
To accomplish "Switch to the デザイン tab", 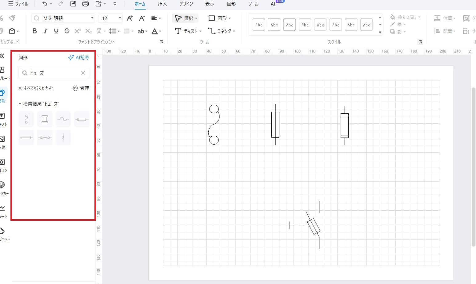I will [x=186, y=4].
